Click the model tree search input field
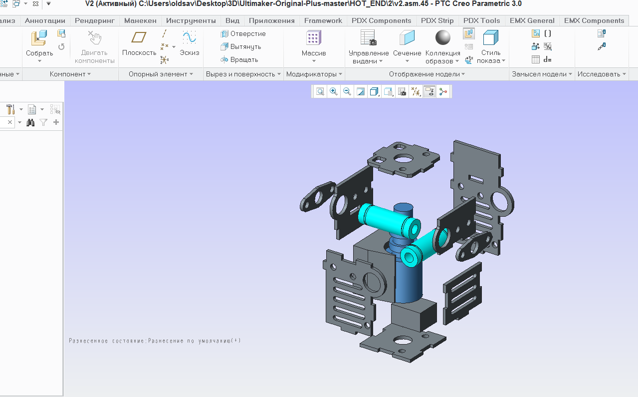Image resolution: width=638 pixels, height=397 pixels. [3, 122]
